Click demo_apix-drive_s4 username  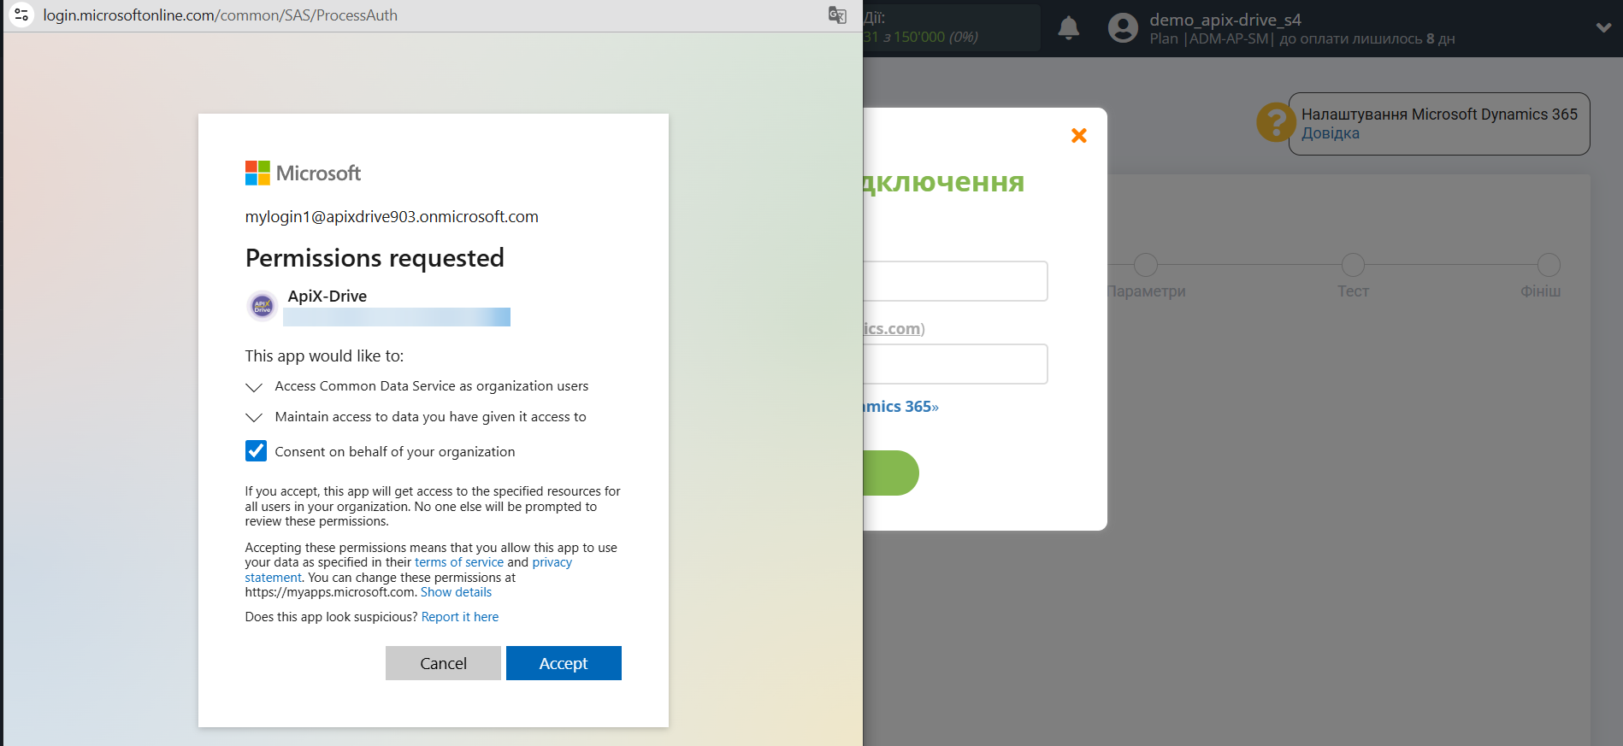(1225, 20)
